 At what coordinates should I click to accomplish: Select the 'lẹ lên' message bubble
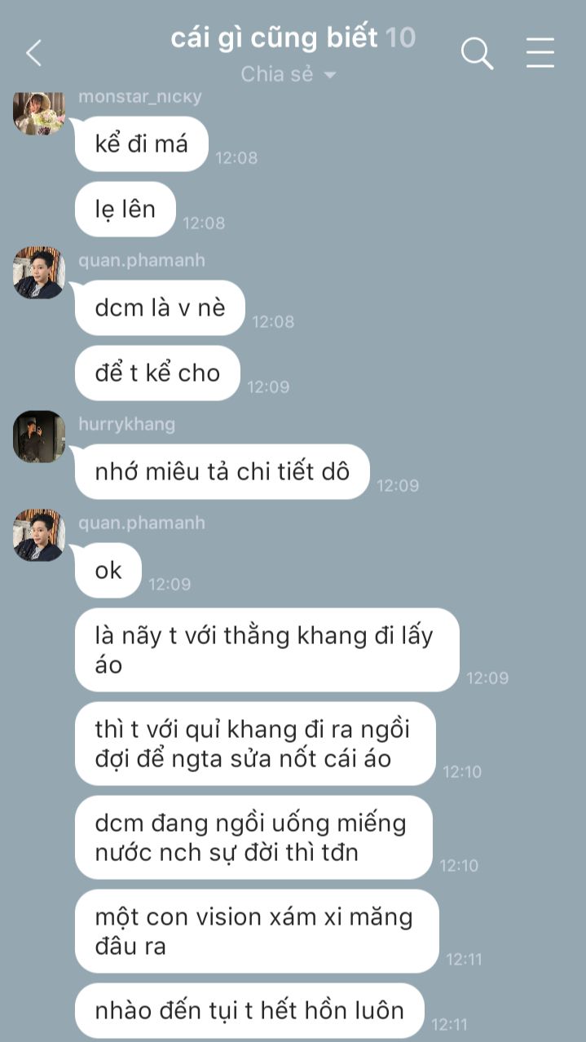click(x=126, y=210)
